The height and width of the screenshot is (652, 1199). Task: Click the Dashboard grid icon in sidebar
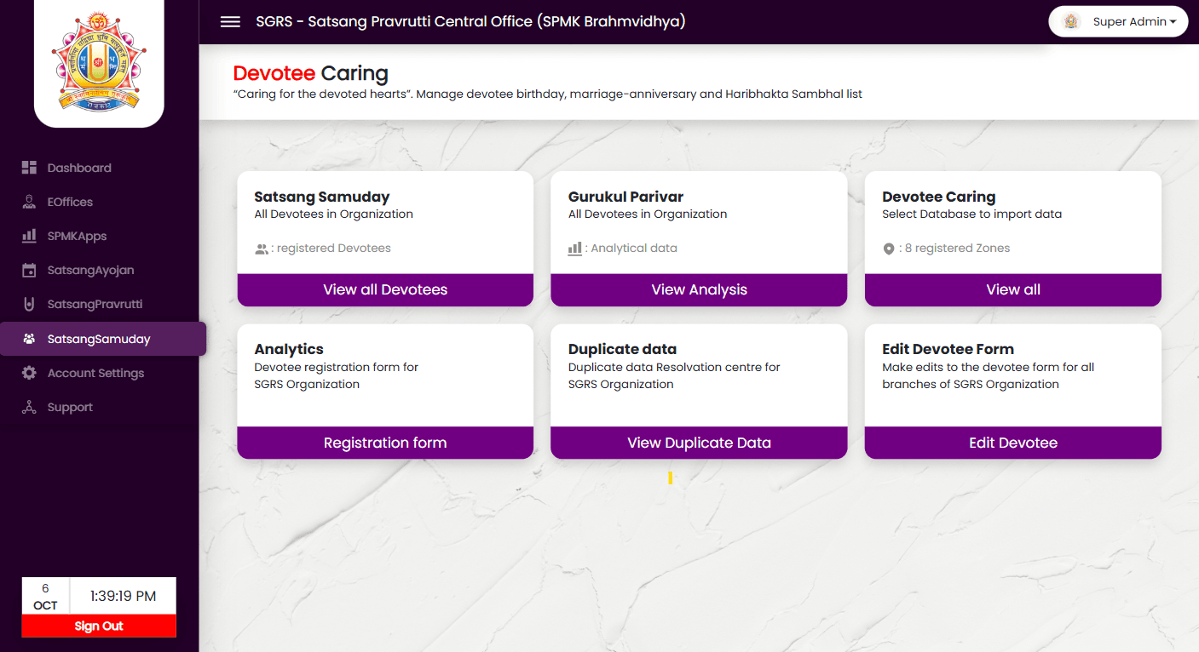(29, 168)
